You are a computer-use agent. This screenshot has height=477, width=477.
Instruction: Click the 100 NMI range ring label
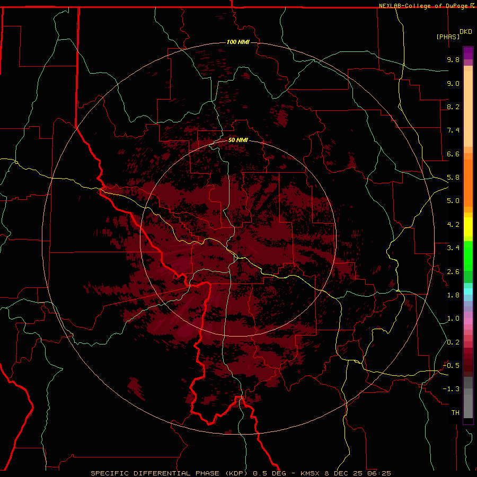tap(238, 42)
